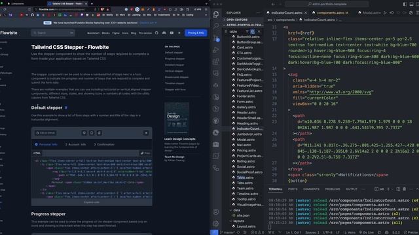Jump to Vertical stepper in On this page

tap(174, 71)
